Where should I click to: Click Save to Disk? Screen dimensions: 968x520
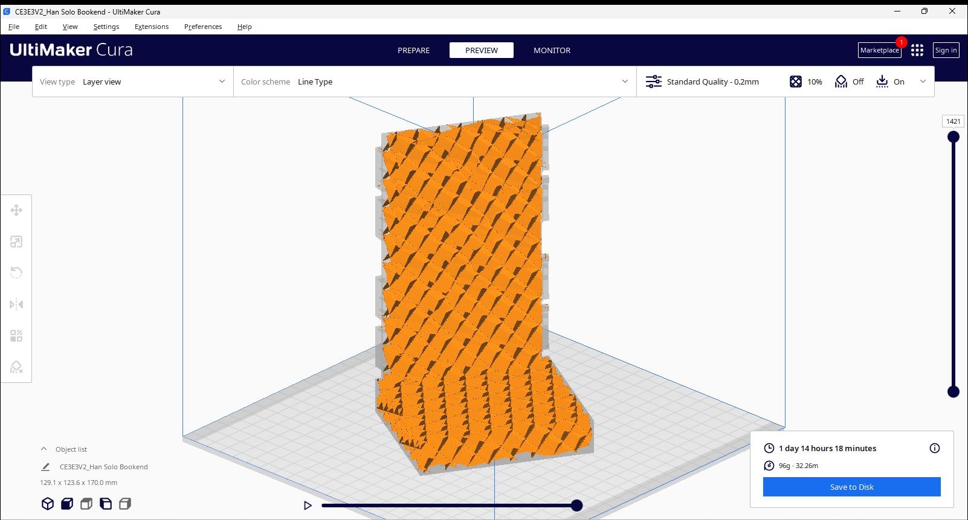pyautogui.click(x=852, y=487)
